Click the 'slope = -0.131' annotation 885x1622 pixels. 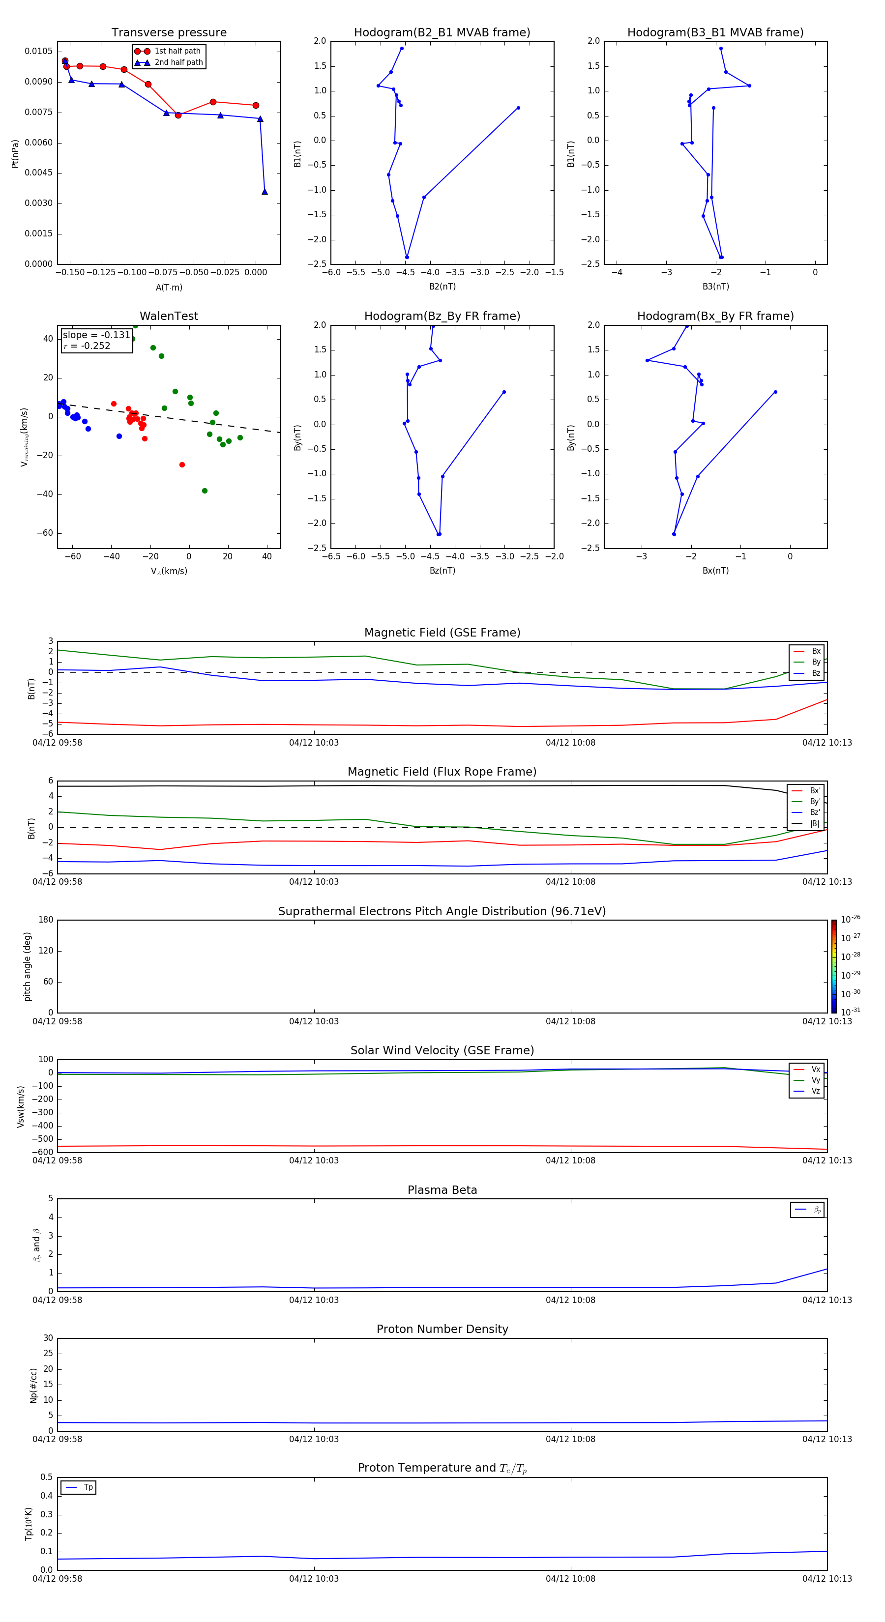[96, 335]
